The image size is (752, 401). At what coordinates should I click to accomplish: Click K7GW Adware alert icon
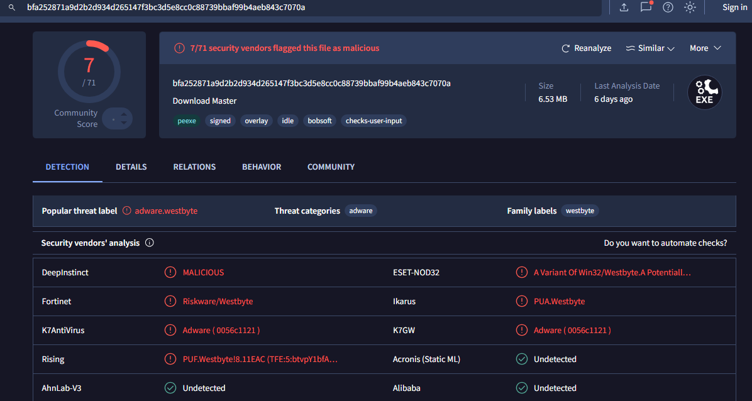521,330
